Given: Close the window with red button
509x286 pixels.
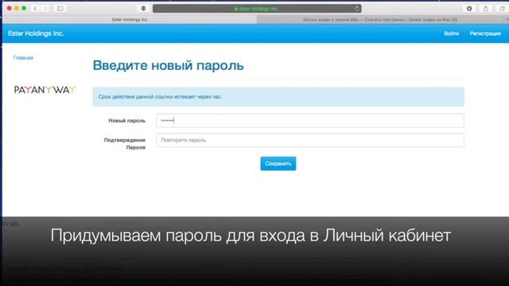Looking at the screenshot, I should pos(9,9).
